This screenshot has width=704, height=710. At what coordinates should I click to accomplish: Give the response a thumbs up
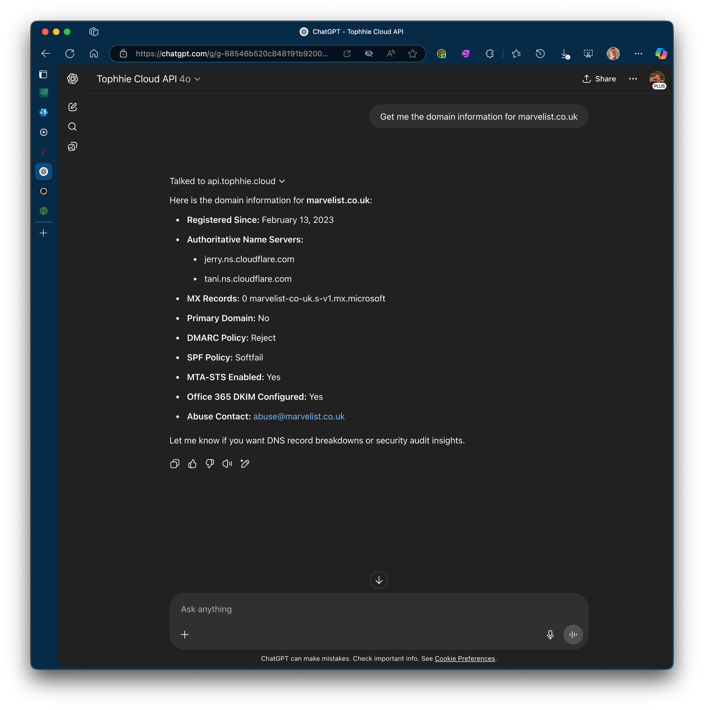[193, 464]
